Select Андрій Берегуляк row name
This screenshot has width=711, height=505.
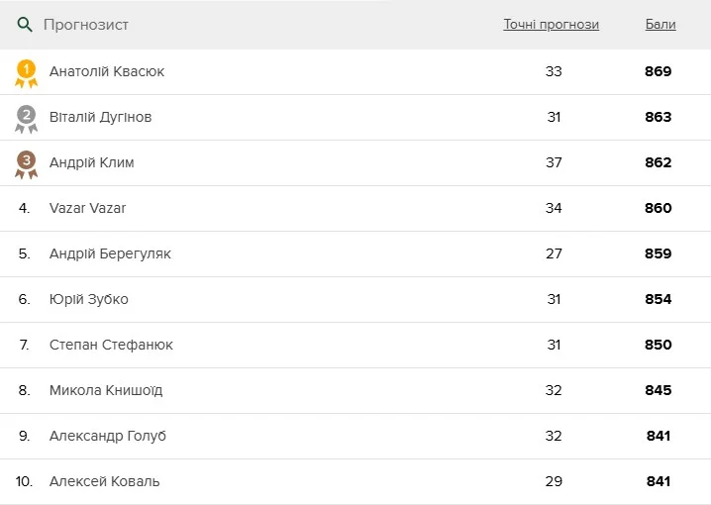click(110, 254)
